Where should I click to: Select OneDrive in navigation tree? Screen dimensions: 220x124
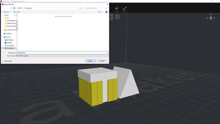pyautogui.click(x=8, y=33)
